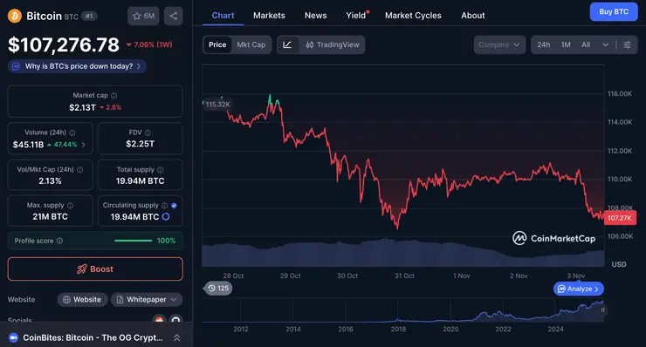Switch to TradingView candlestick chart
The width and height of the screenshot is (646, 347).
point(332,44)
